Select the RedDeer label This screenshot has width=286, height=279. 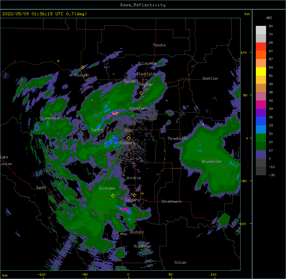click(x=146, y=84)
